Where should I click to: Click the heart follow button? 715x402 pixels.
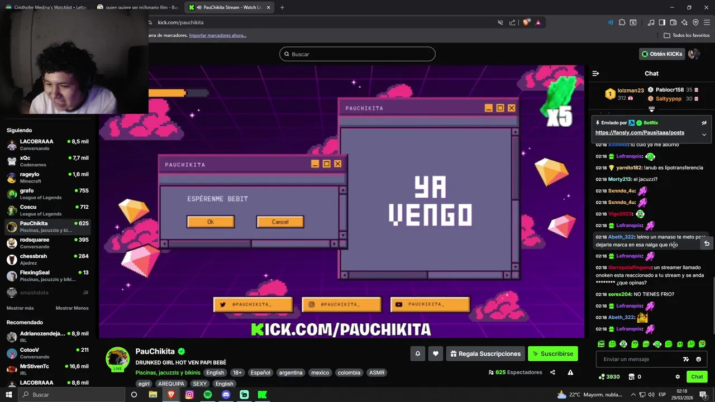click(436, 353)
